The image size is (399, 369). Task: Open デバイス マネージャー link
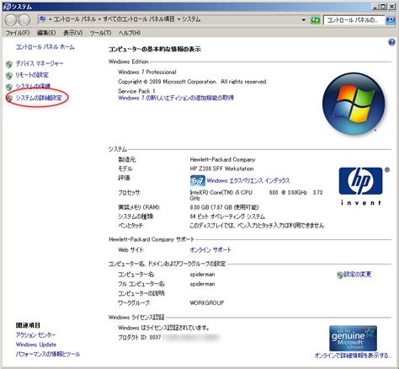coord(40,63)
